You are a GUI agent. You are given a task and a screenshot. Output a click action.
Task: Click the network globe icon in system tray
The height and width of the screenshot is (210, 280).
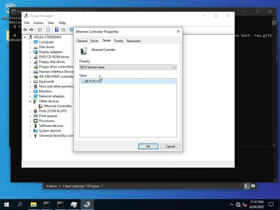pyautogui.click(x=238, y=205)
